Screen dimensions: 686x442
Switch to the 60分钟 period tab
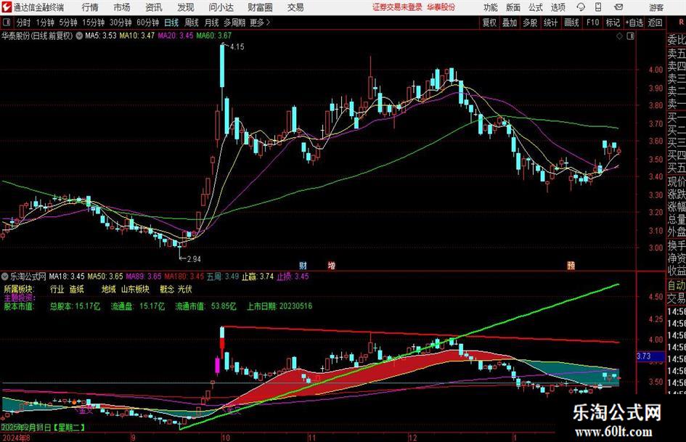(x=147, y=22)
